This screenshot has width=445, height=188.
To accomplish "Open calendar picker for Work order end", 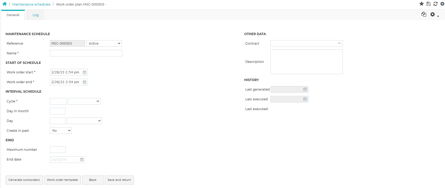I will coord(85,82).
